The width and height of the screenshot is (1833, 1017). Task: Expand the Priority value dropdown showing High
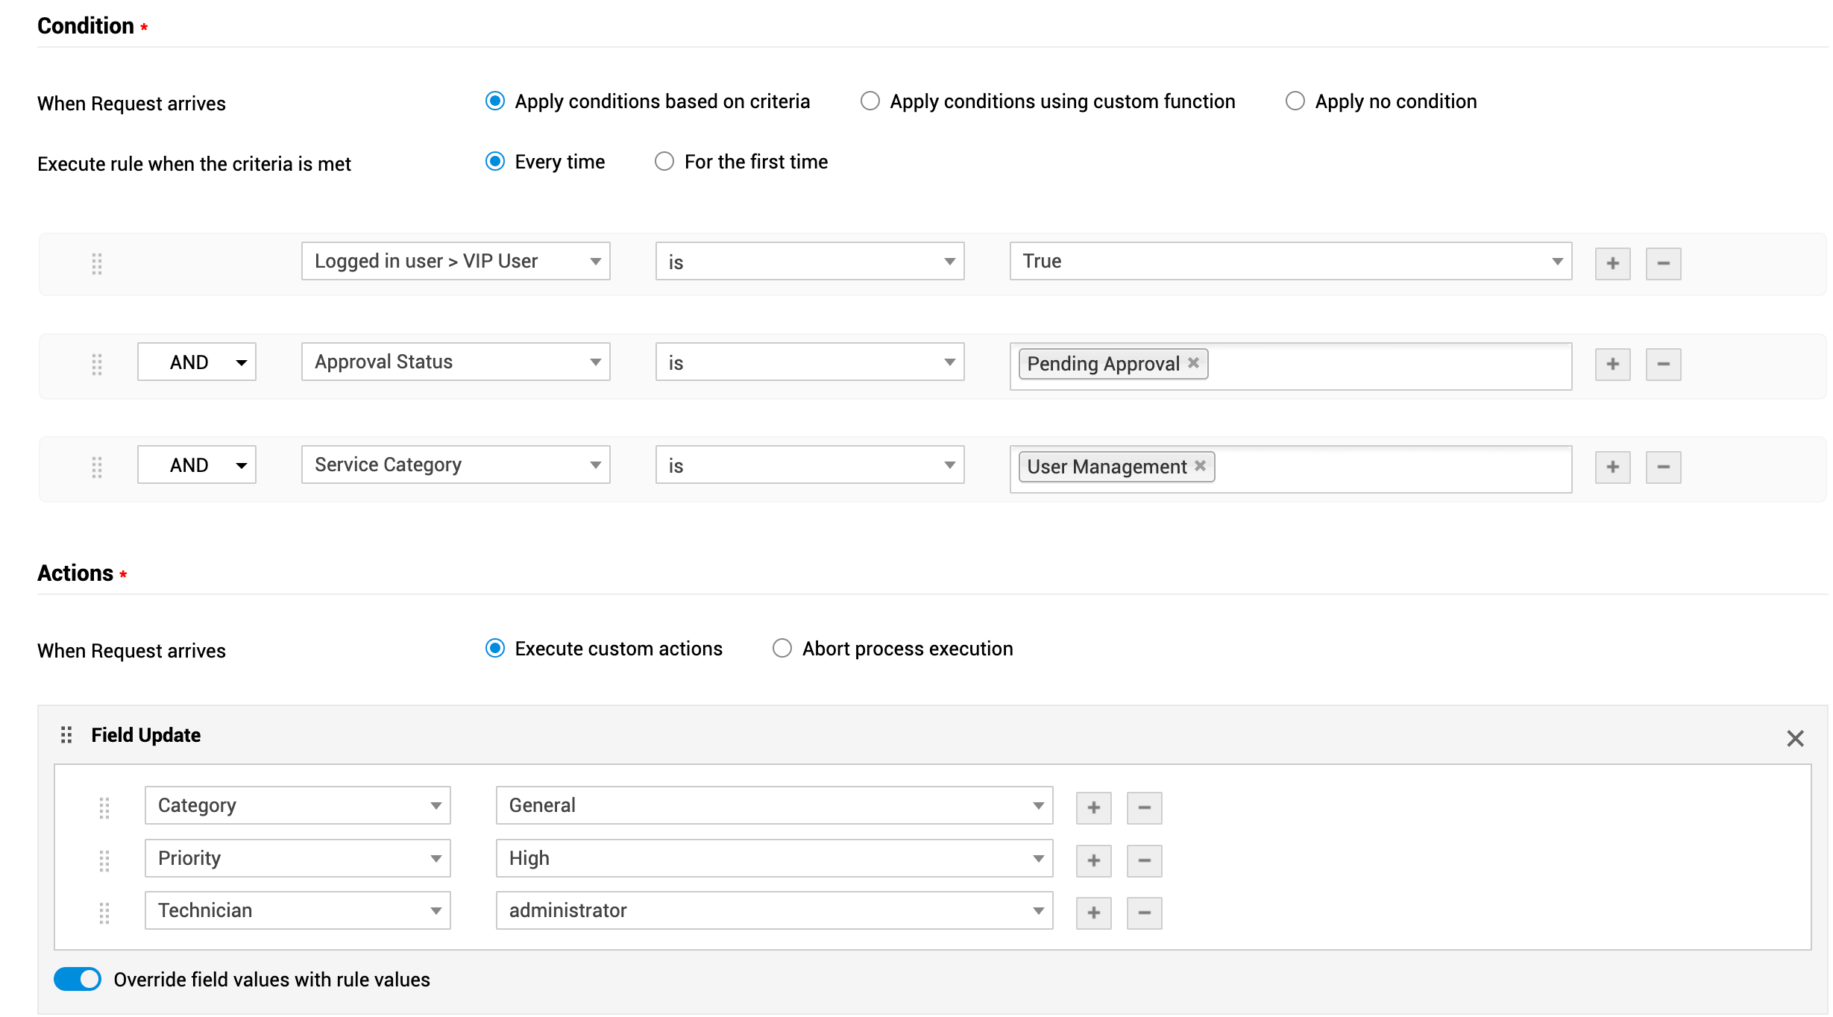point(774,858)
